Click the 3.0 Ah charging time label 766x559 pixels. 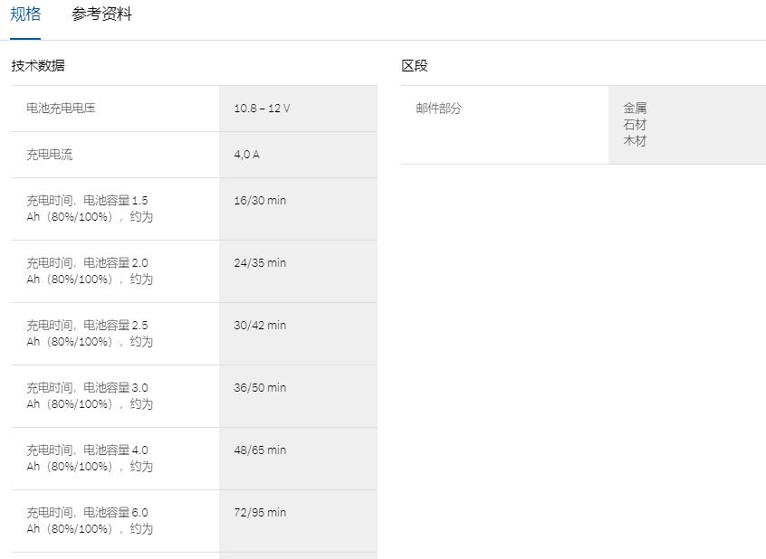(89, 396)
